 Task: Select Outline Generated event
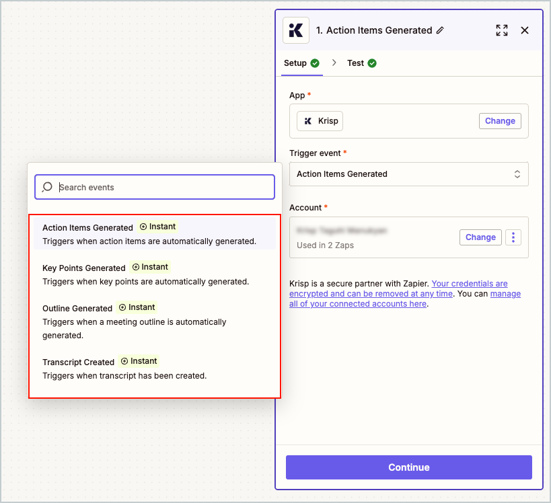click(x=155, y=321)
